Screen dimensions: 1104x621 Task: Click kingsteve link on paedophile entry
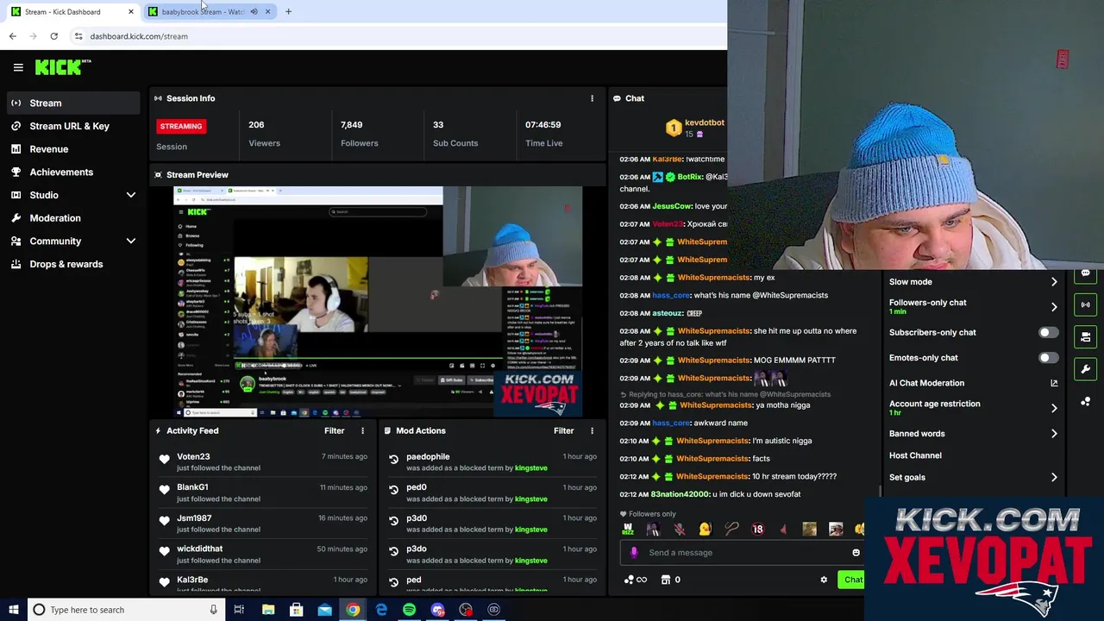(530, 468)
